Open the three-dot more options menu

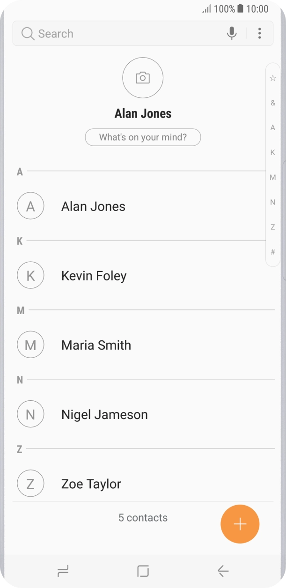coord(259,33)
